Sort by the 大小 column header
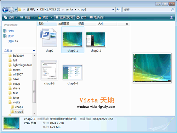 (107, 24)
